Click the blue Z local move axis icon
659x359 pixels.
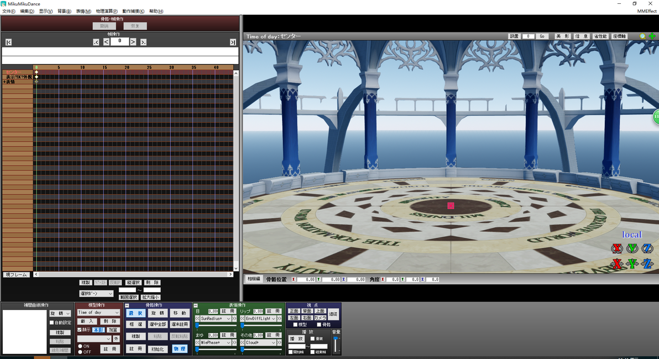(x=647, y=264)
